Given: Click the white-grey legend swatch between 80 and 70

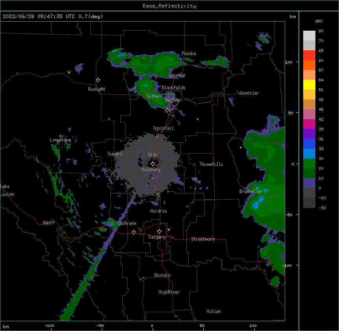Looking at the screenshot, I should tap(309, 36).
